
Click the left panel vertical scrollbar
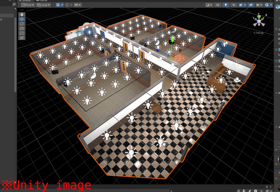pos(15,55)
